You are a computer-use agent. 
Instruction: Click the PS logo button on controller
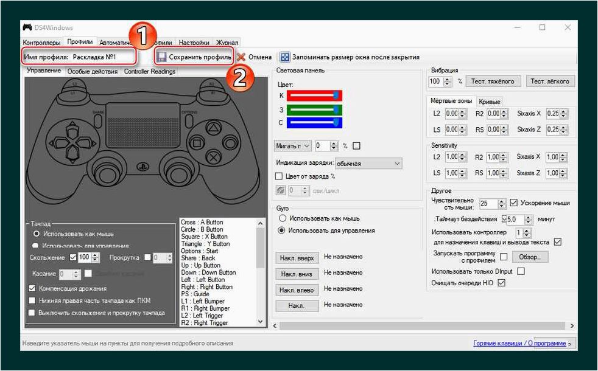click(142, 167)
